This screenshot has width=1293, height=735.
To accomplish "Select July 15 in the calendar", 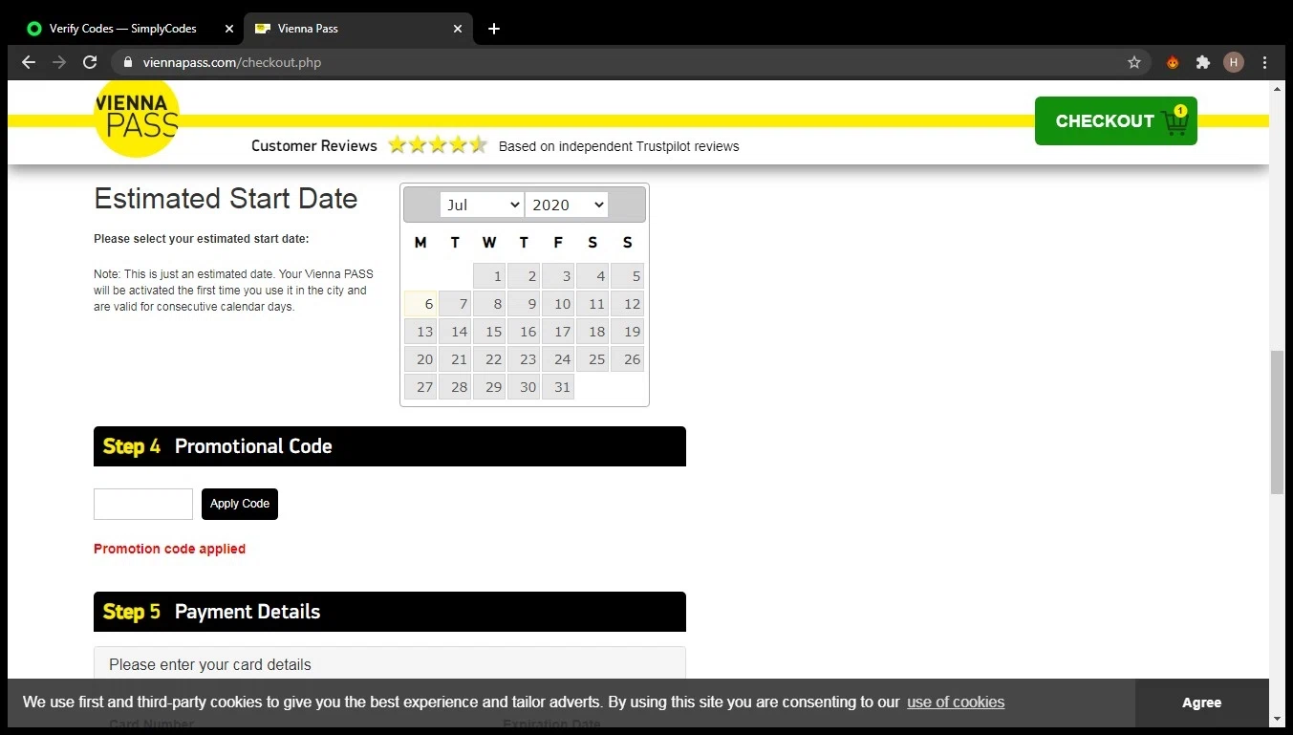I will [489, 332].
